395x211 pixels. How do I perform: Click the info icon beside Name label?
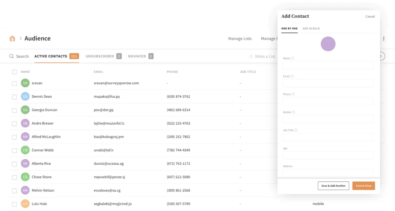point(293,59)
